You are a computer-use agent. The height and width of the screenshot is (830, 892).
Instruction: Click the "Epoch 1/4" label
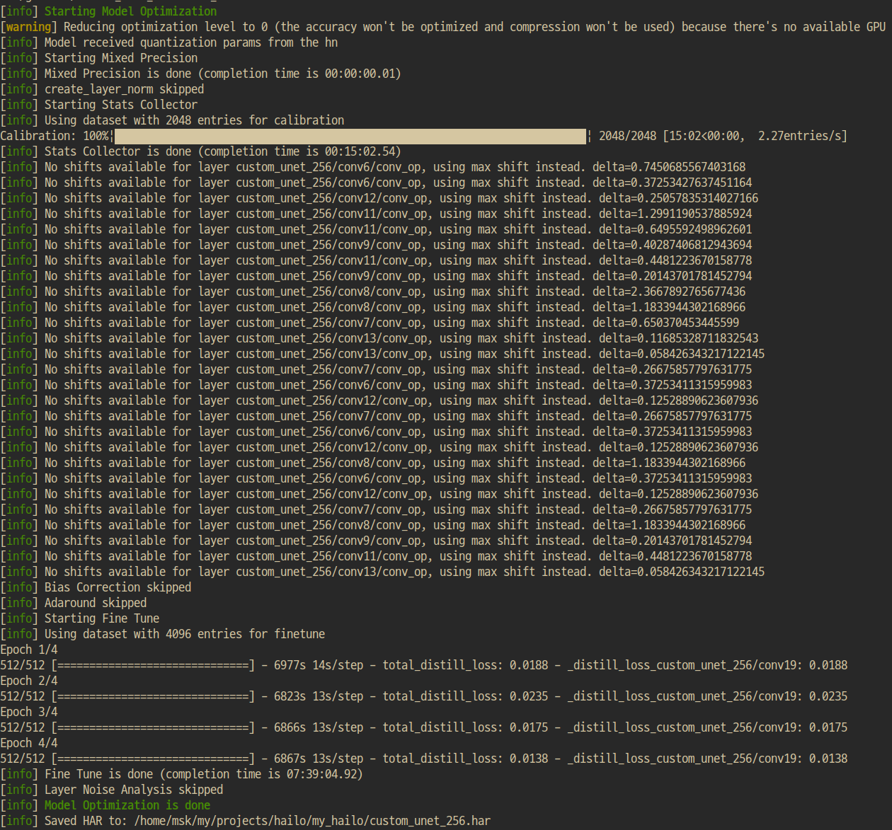pos(29,650)
